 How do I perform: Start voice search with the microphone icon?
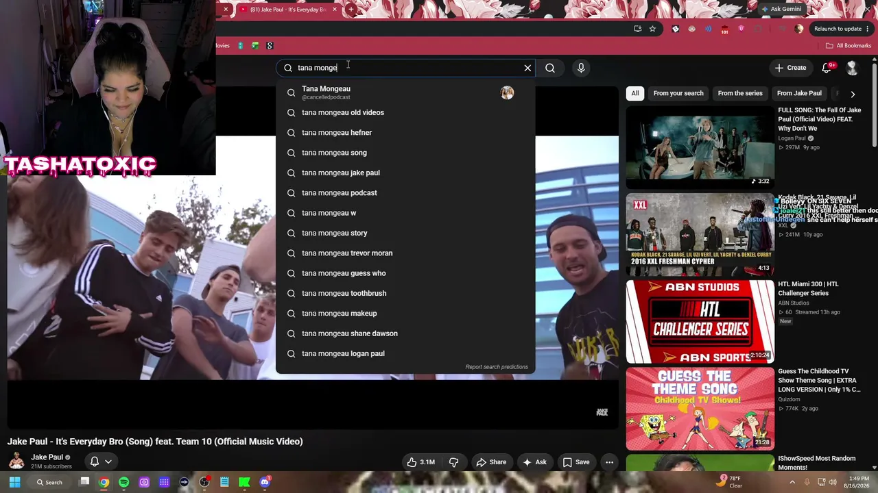(x=581, y=68)
